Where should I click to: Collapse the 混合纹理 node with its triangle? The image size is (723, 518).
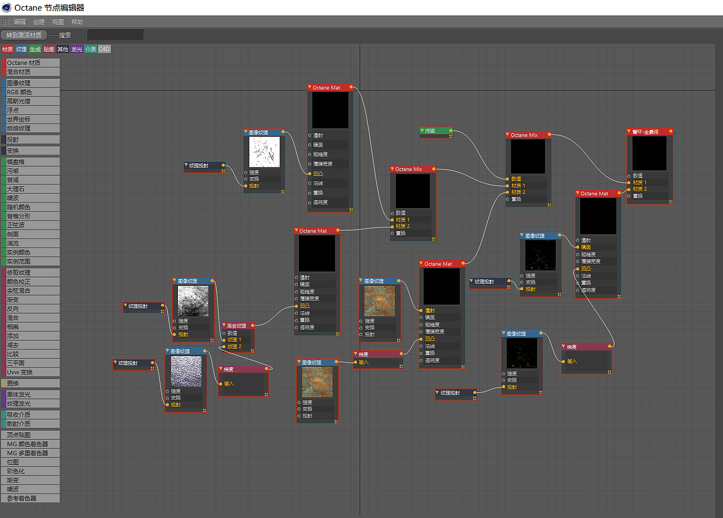tap(224, 326)
